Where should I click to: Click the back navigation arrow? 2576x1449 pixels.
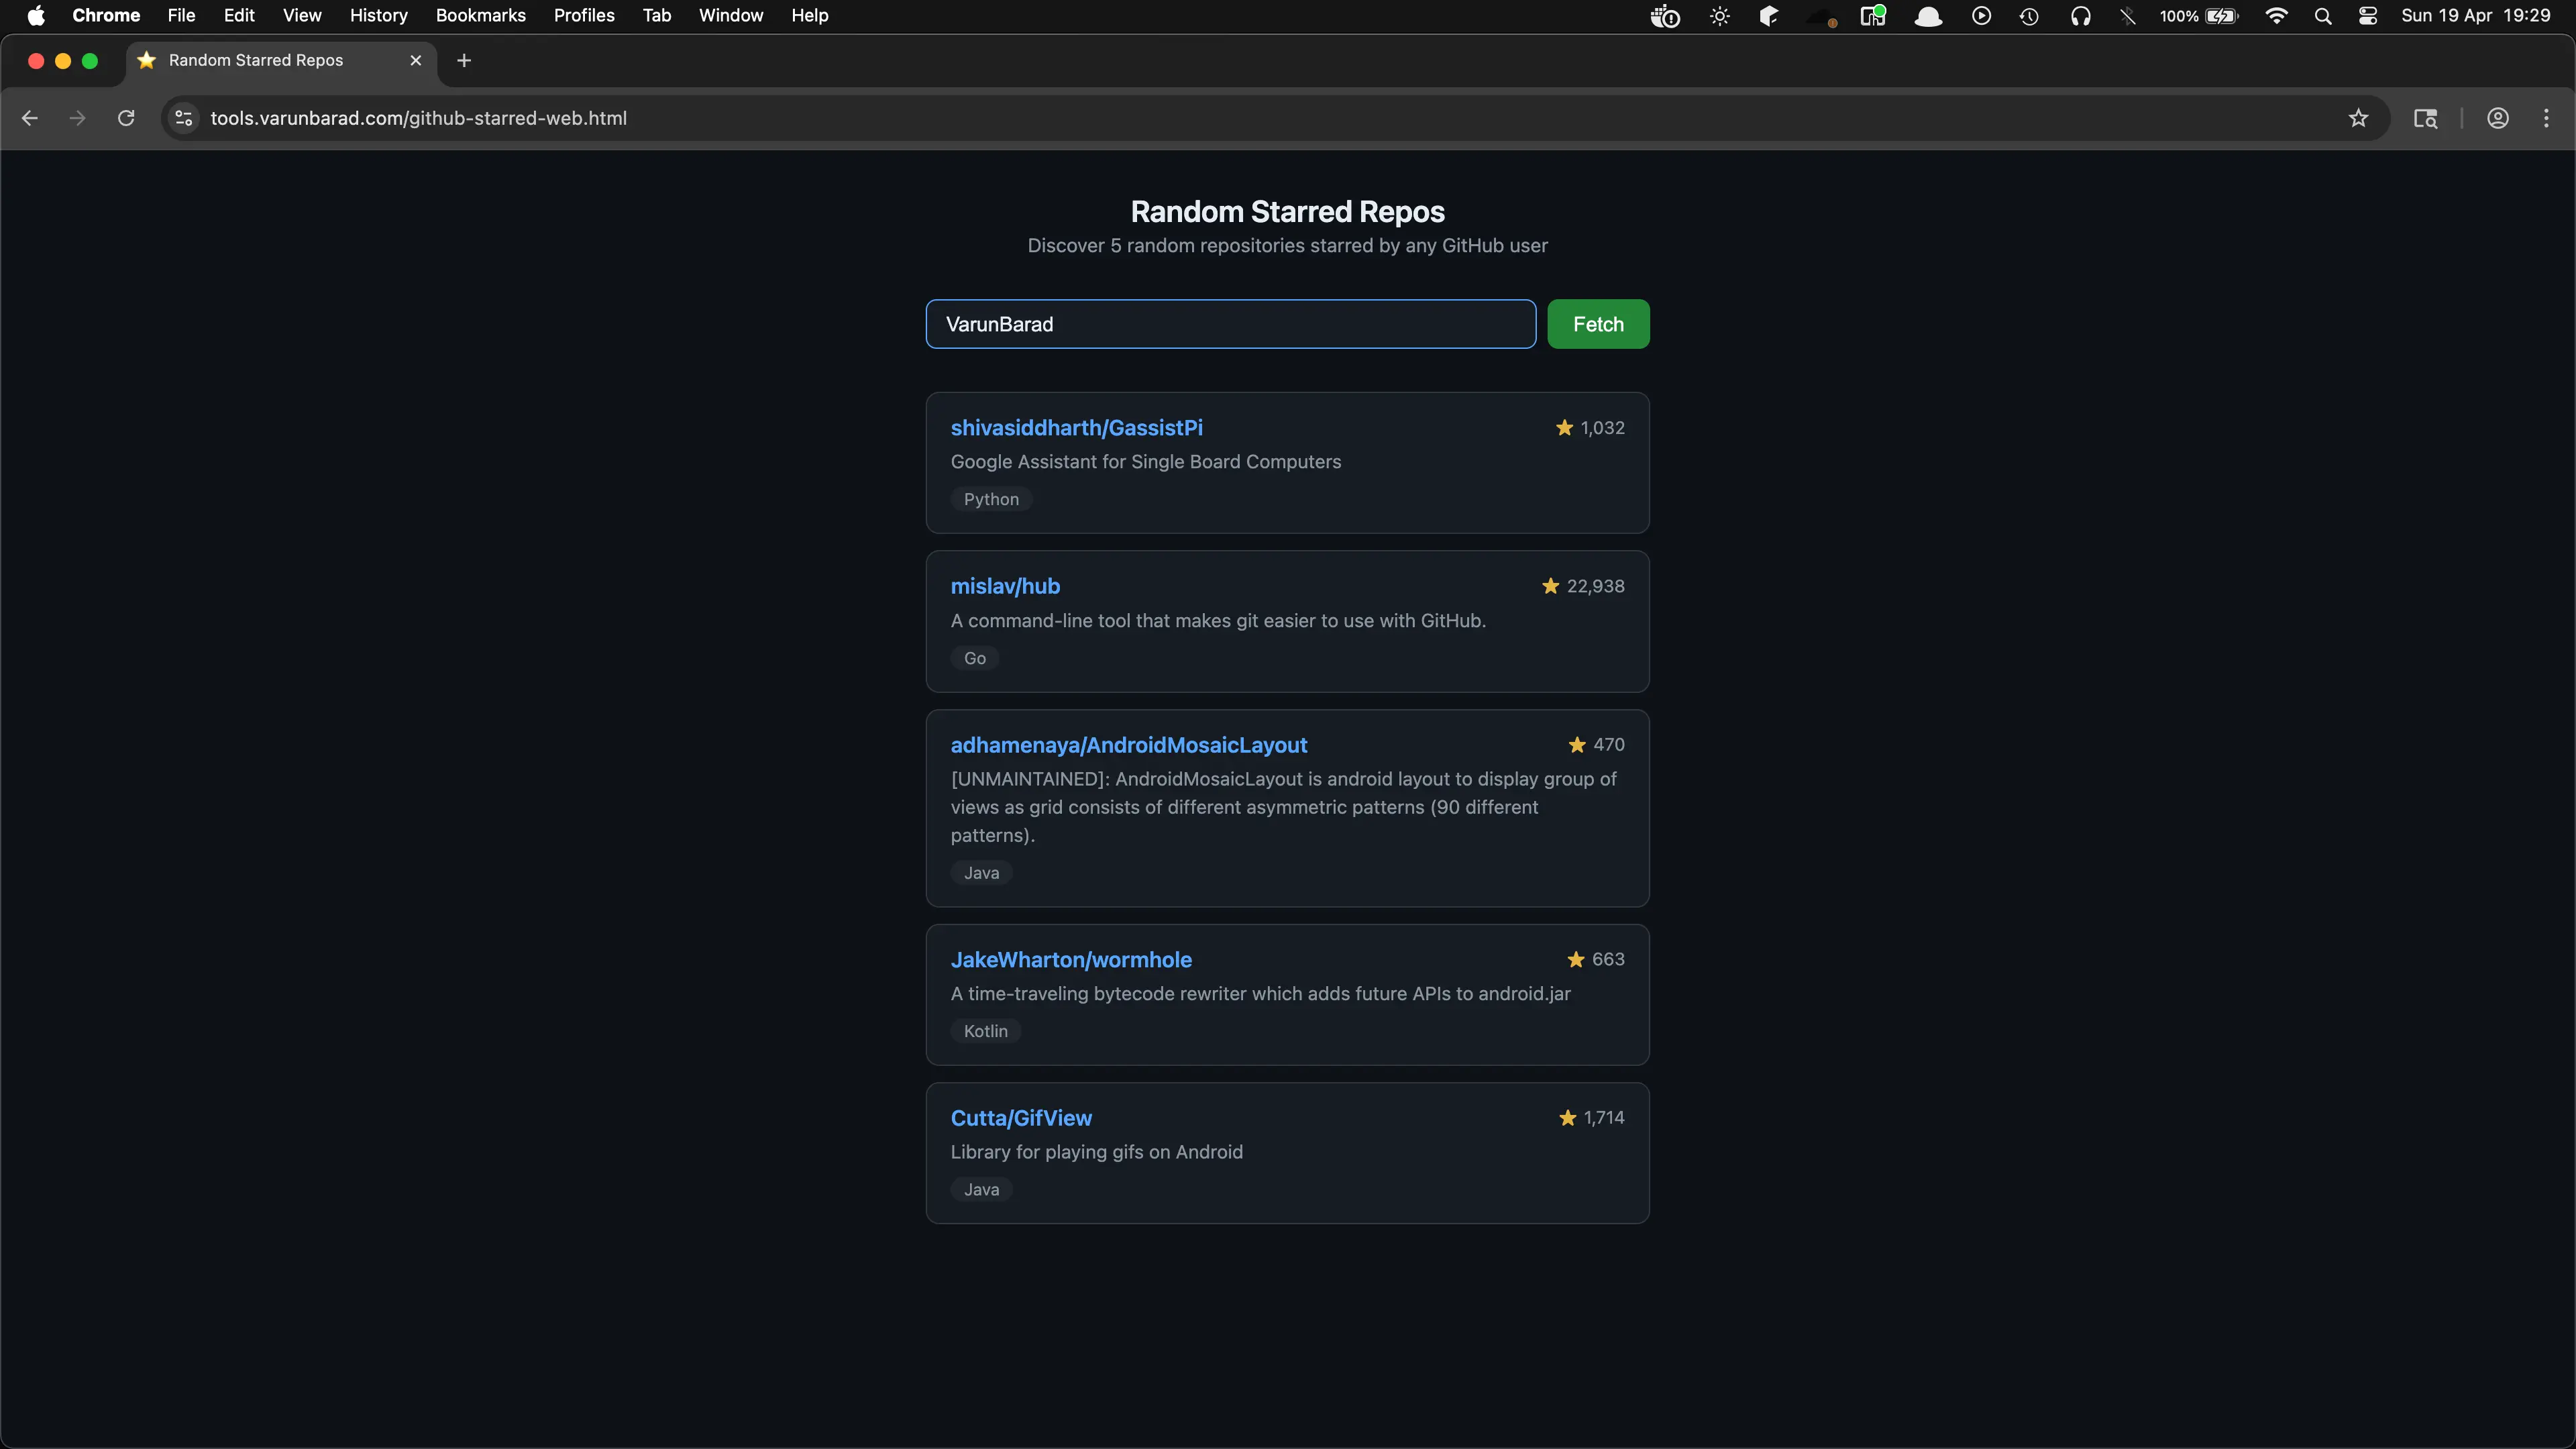coord(29,118)
